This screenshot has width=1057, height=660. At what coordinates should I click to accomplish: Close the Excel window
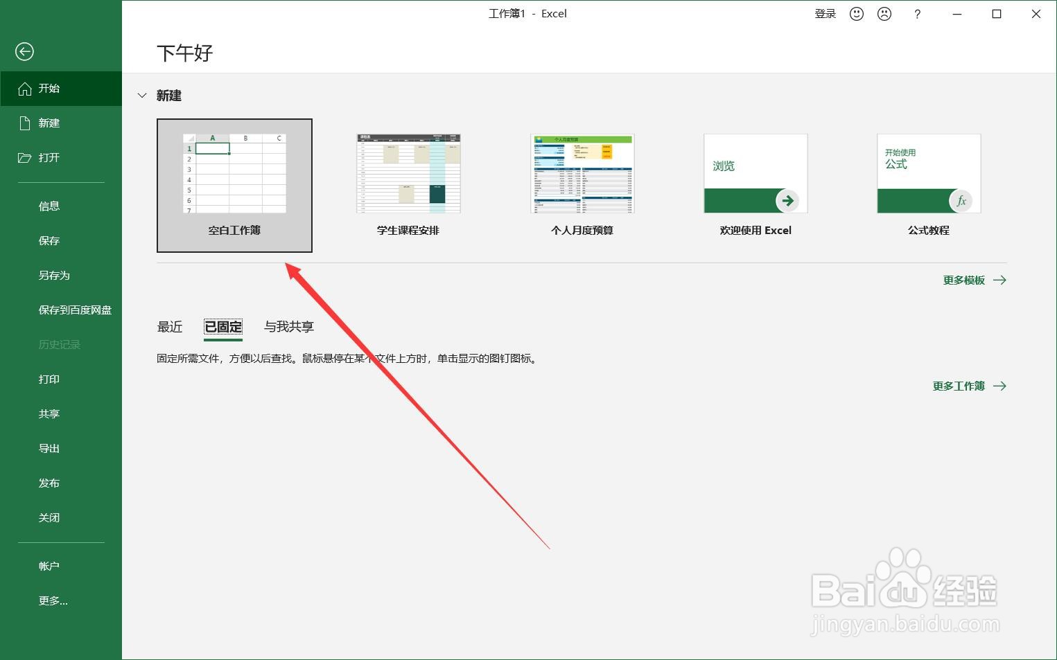click(1036, 14)
